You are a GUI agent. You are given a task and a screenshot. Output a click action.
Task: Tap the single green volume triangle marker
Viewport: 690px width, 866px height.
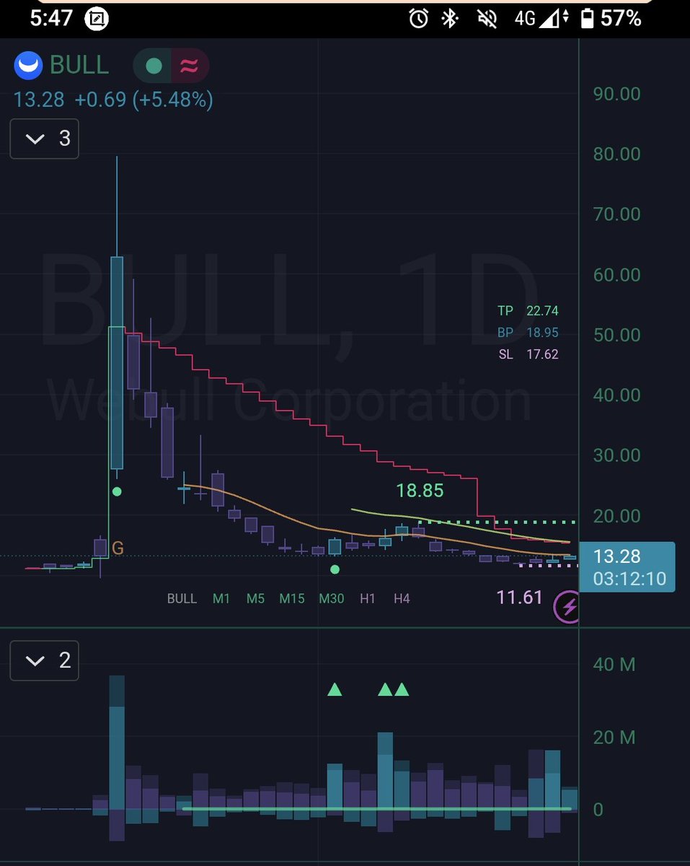(x=335, y=689)
